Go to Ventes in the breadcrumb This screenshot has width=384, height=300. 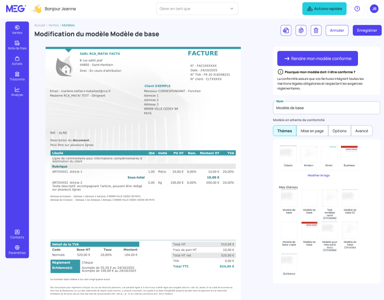(53, 25)
